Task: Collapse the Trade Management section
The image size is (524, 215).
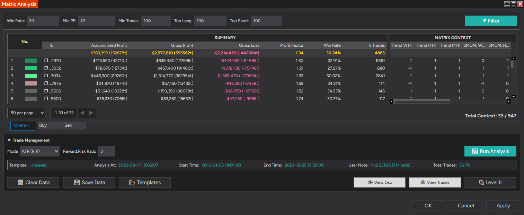Action: 9,140
